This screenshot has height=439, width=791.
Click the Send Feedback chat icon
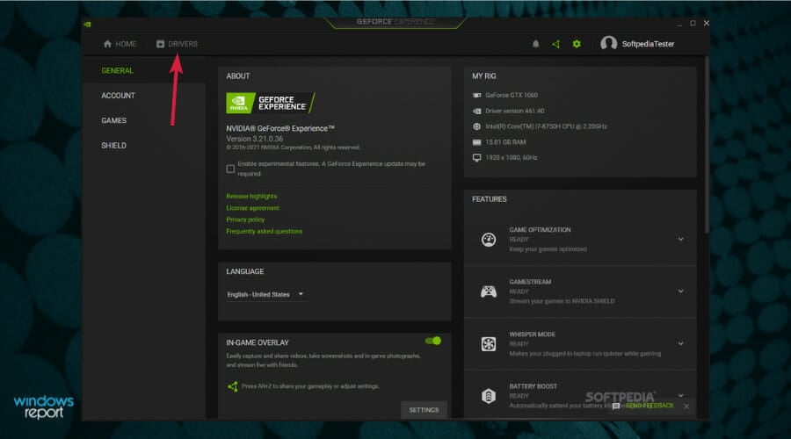point(616,406)
